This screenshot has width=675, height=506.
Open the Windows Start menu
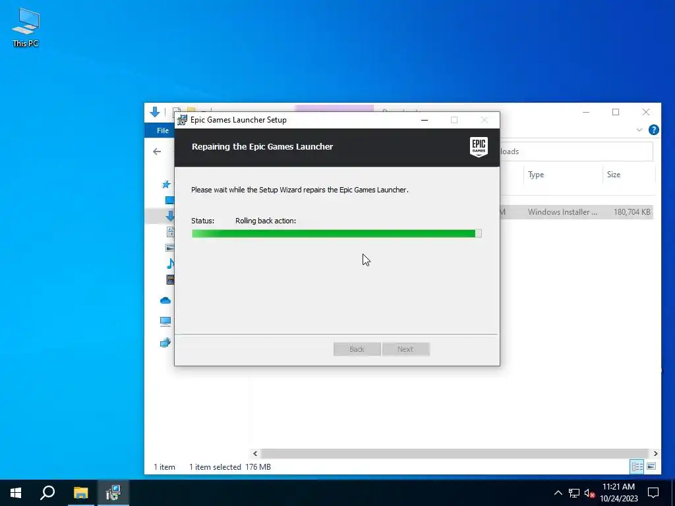(16, 493)
